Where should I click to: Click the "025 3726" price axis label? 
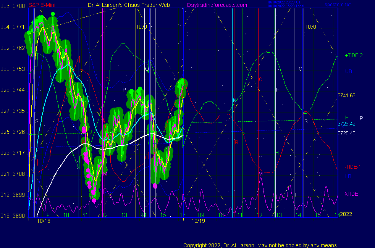point(13,132)
